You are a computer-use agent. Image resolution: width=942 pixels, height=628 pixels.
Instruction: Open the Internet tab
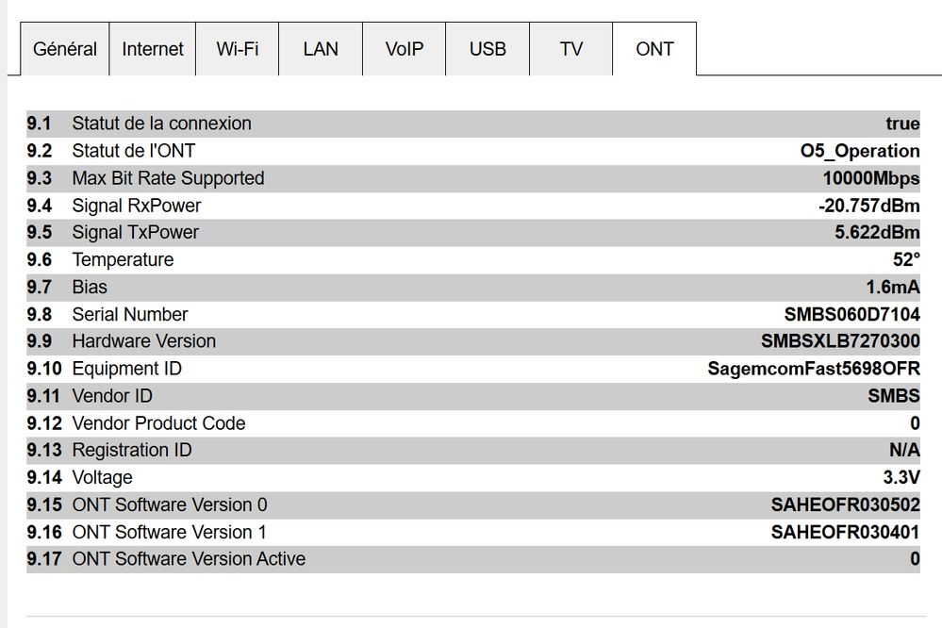click(153, 49)
